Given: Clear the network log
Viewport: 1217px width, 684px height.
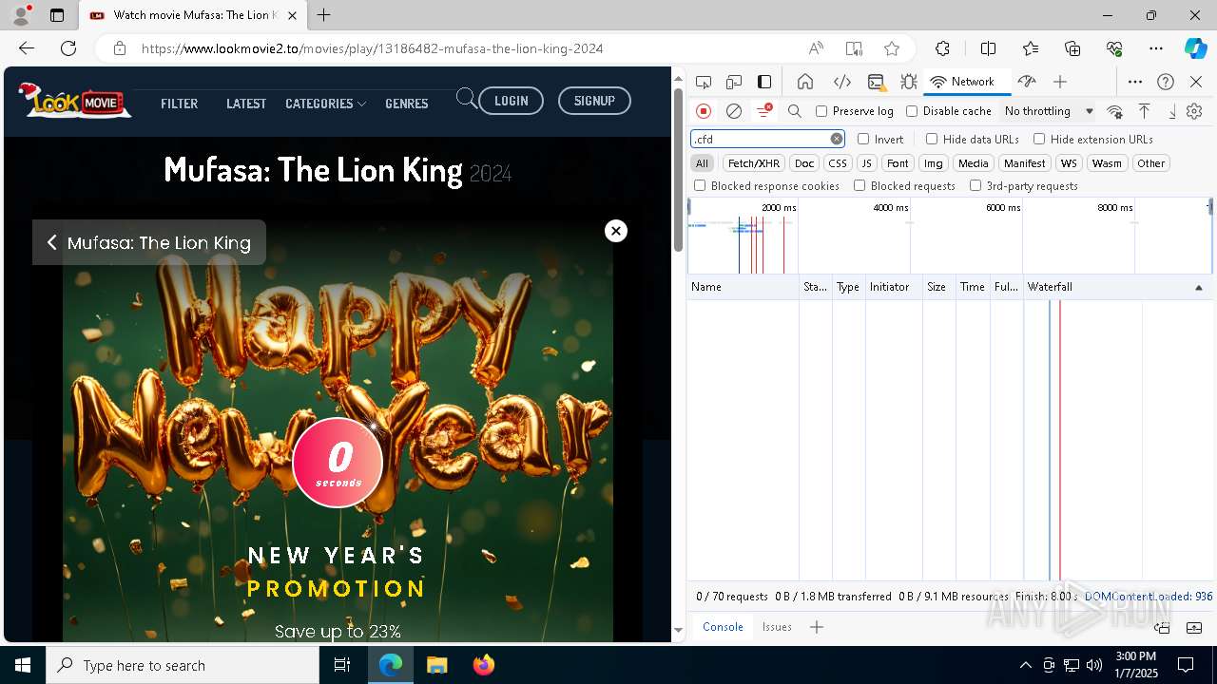Looking at the screenshot, I should tap(734, 111).
